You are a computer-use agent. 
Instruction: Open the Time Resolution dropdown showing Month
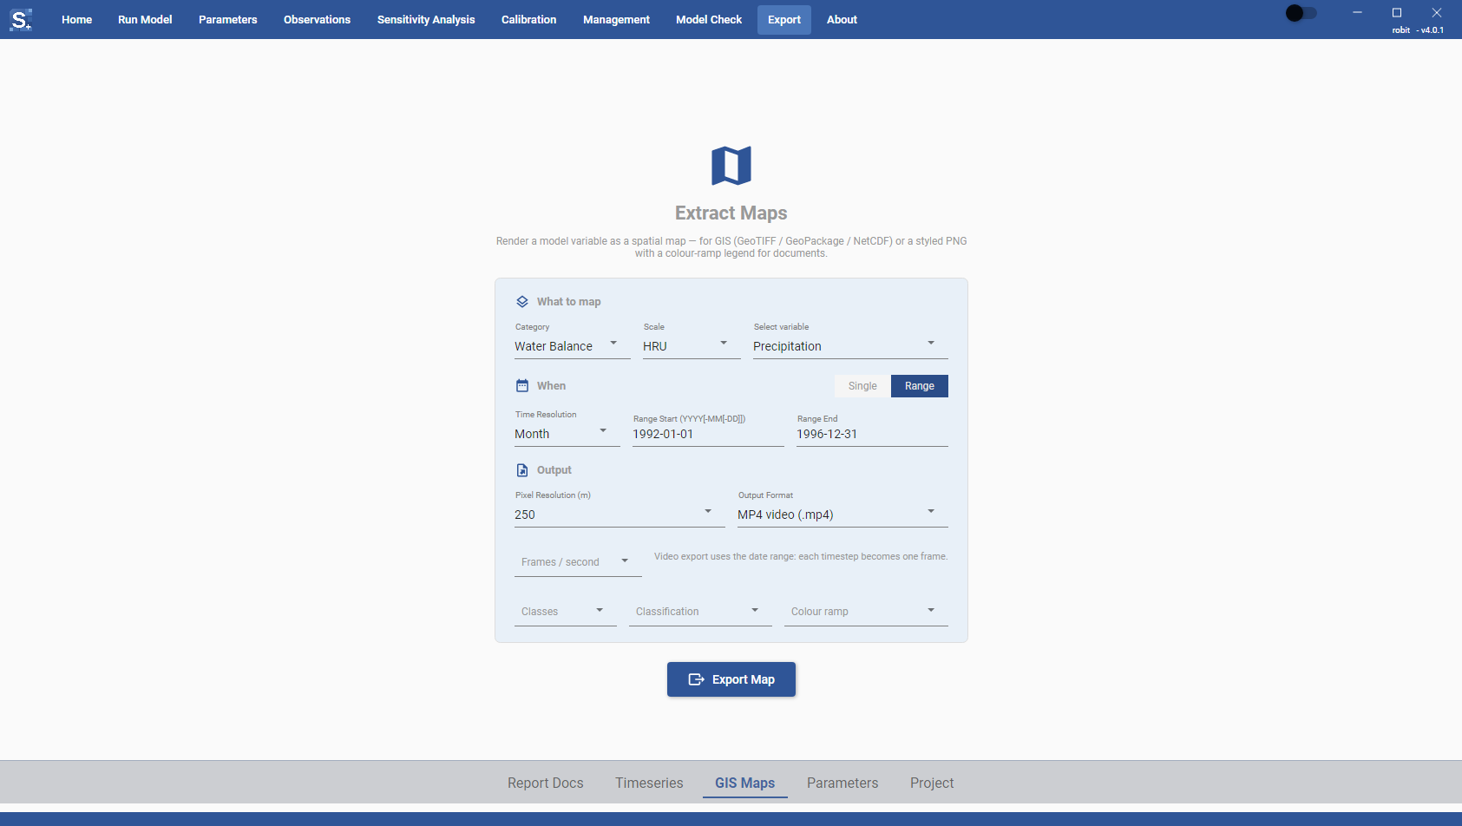pyautogui.click(x=567, y=434)
